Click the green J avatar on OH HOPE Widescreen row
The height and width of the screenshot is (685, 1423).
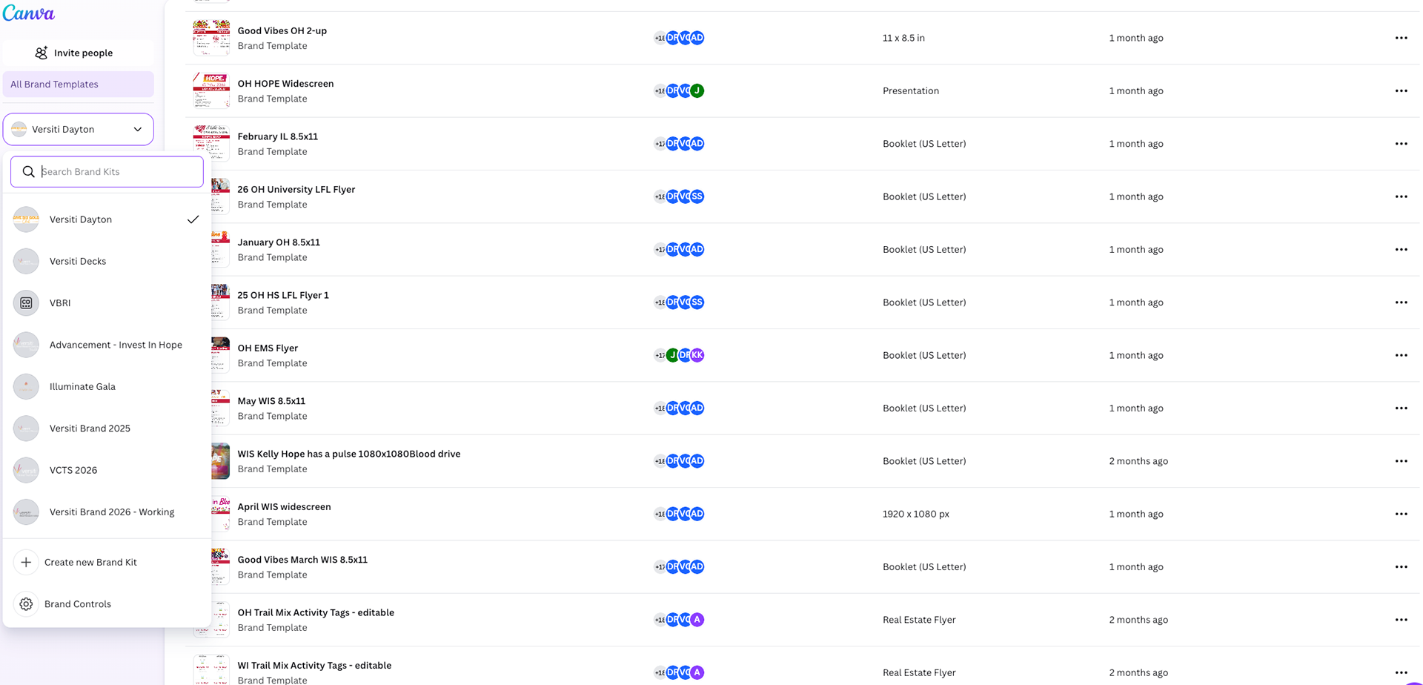(697, 90)
